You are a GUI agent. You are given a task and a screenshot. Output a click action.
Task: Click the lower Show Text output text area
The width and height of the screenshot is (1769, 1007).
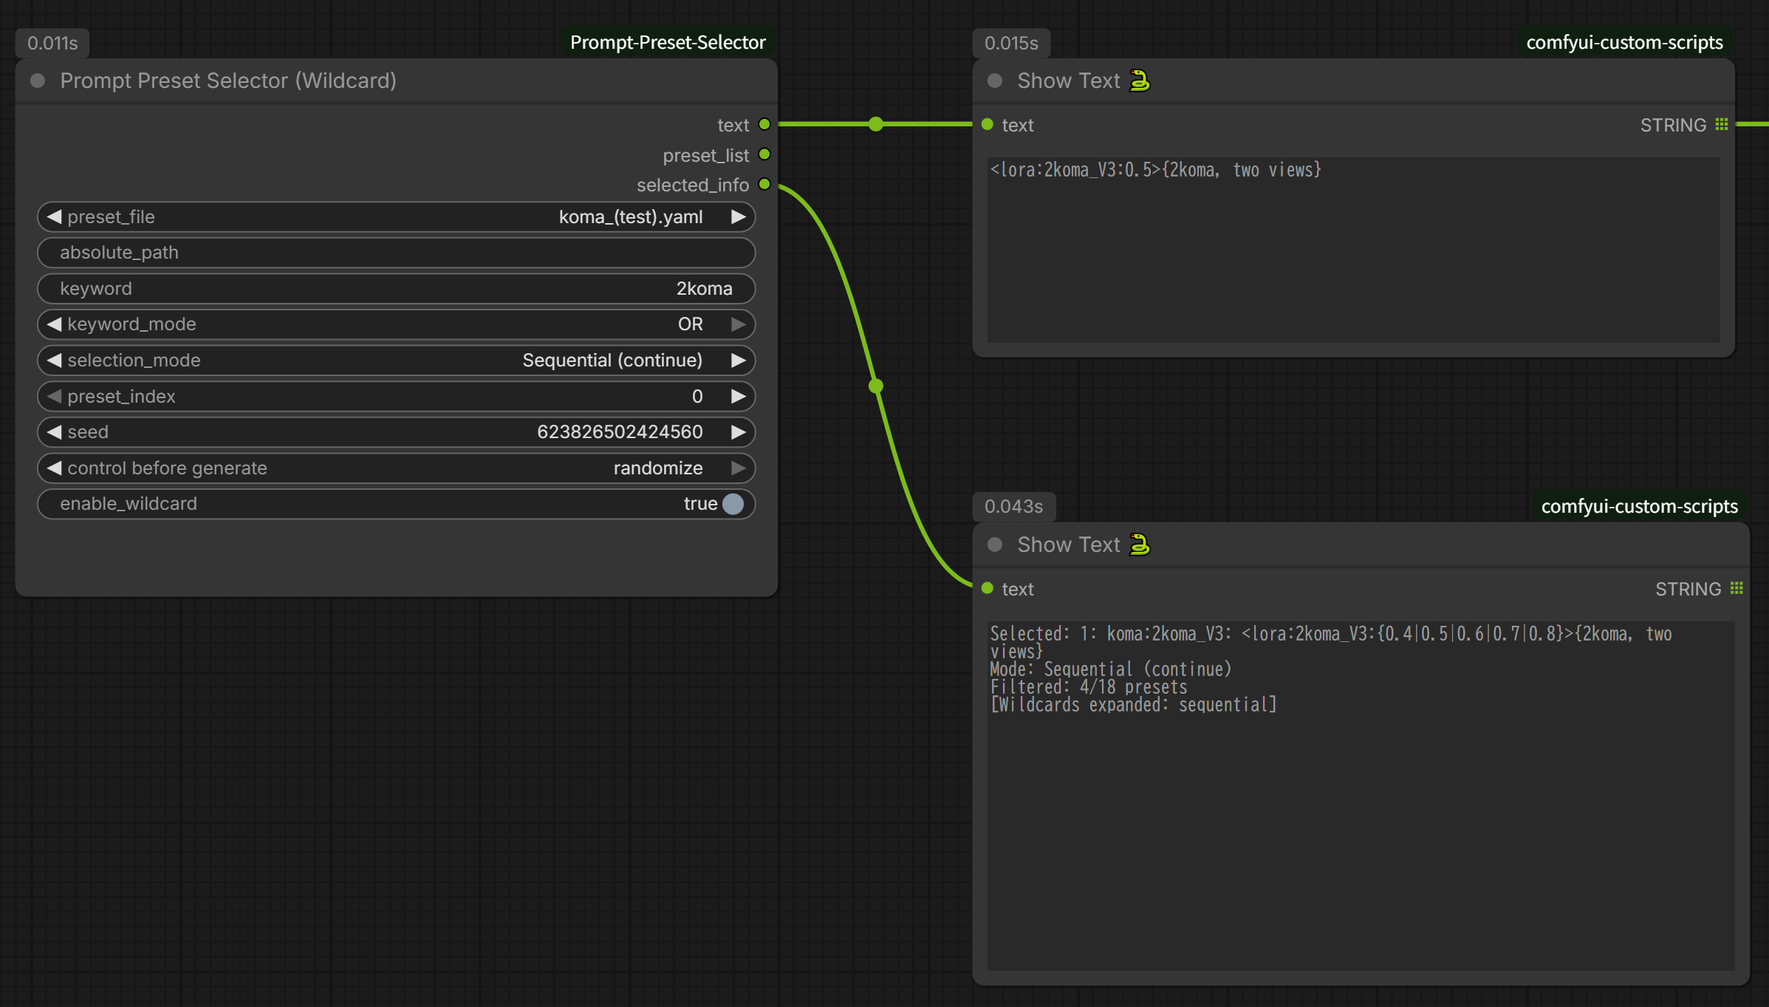click(x=1361, y=796)
